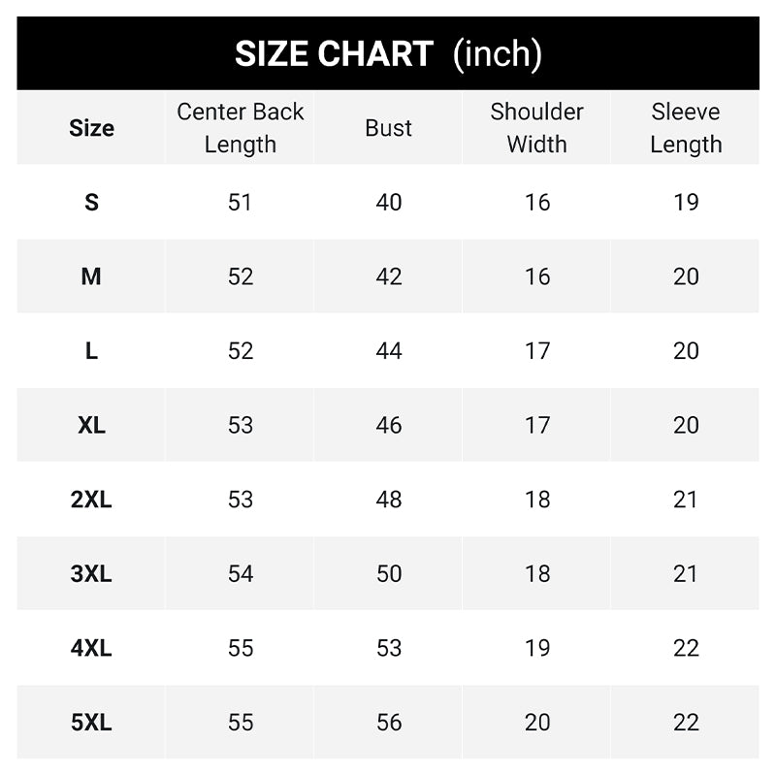Click the 2XL size row label
This screenshot has width=776, height=776.
tap(91, 500)
